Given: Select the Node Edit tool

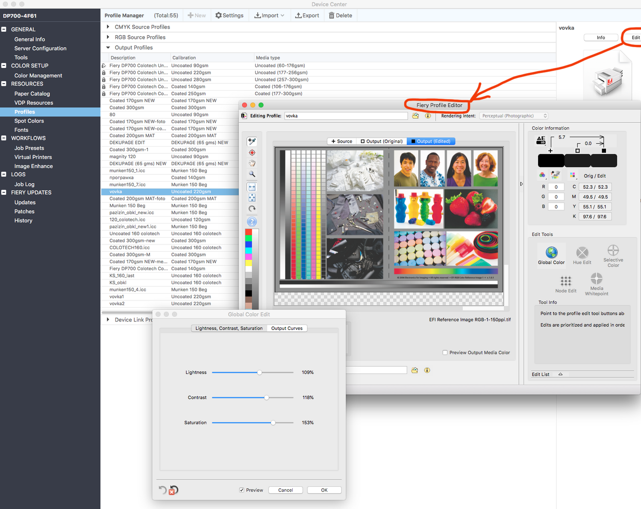Looking at the screenshot, I should tap(566, 284).
